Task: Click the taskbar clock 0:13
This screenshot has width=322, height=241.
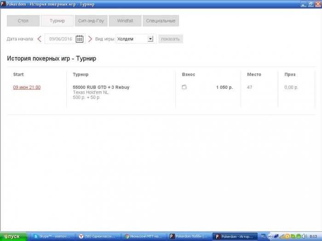Action: pos(313,236)
